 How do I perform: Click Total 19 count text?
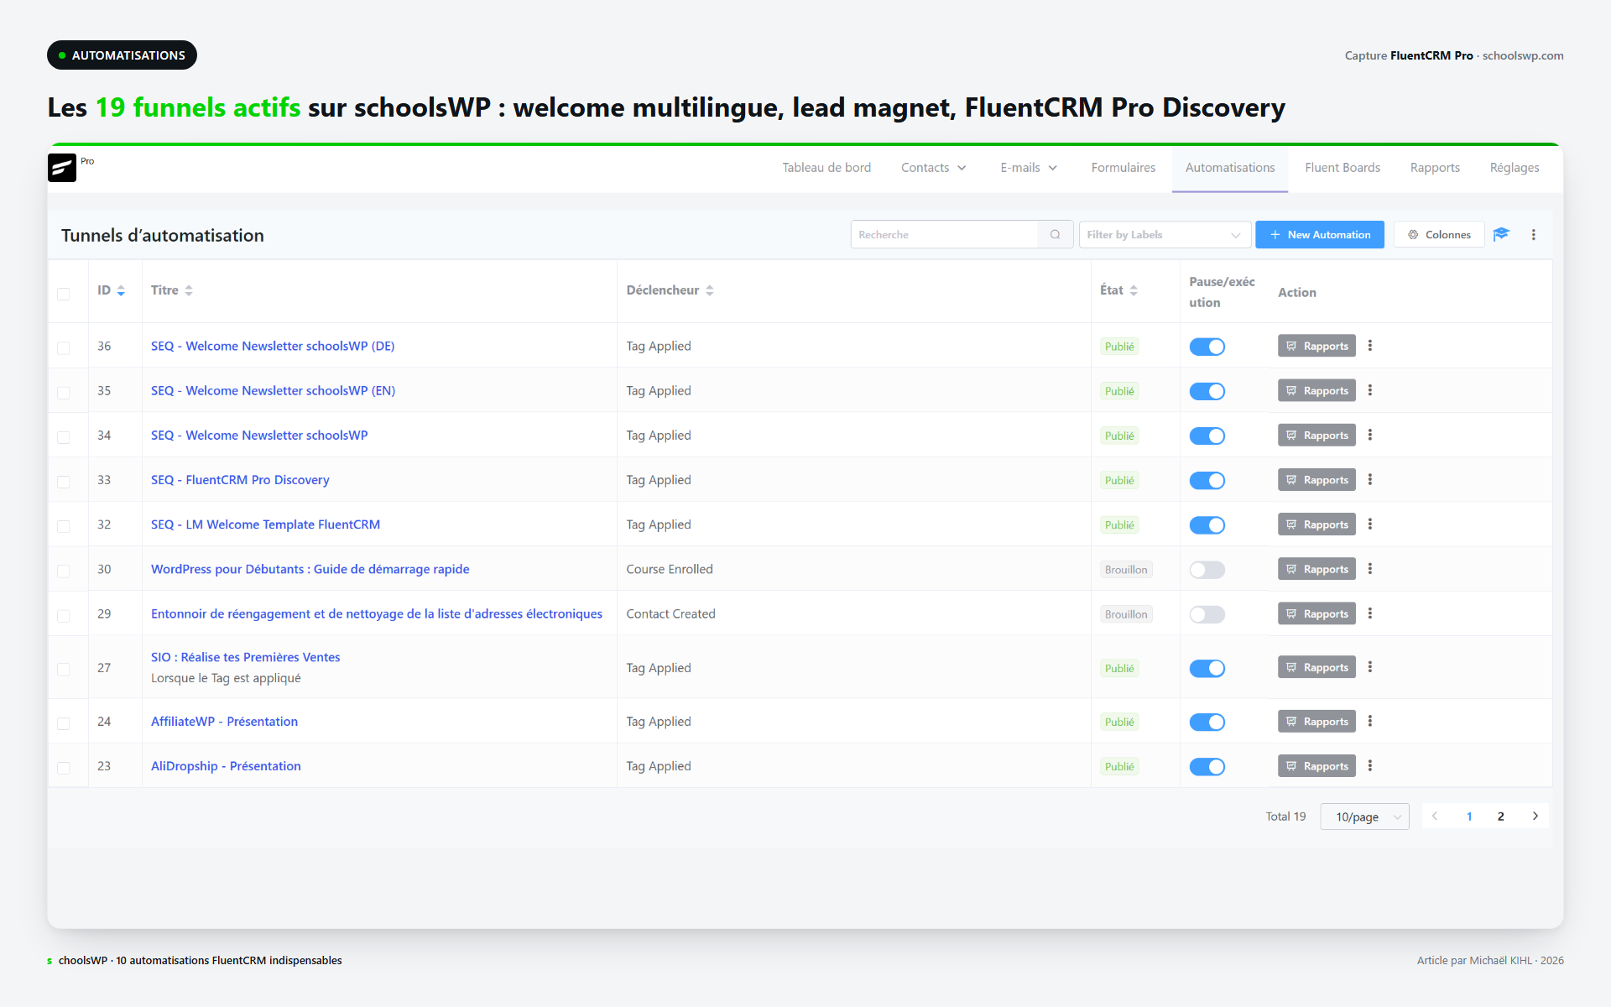(x=1285, y=817)
